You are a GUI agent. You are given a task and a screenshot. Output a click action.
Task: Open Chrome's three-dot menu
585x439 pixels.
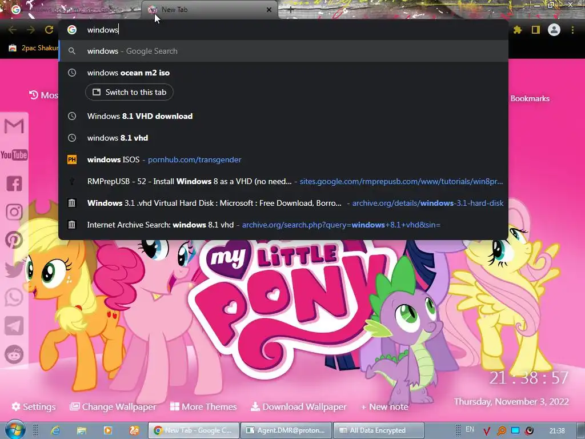pos(572,30)
